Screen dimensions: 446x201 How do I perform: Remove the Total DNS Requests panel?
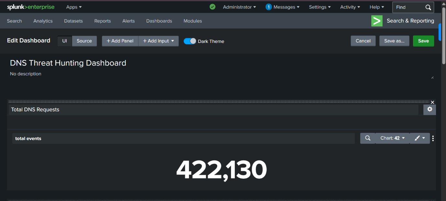coord(432,102)
